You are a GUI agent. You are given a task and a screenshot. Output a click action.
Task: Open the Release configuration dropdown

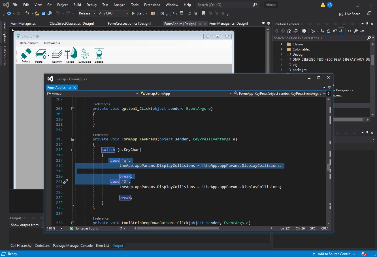86,13
